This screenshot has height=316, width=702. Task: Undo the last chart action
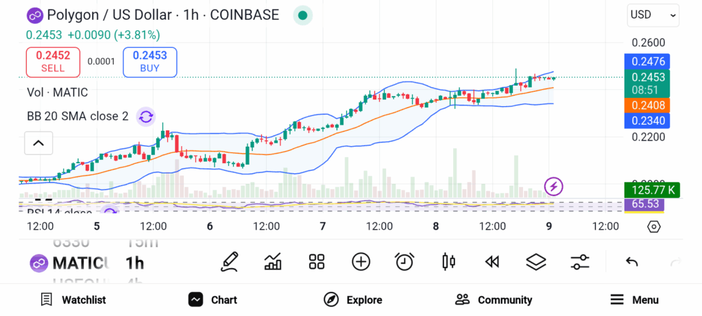632,261
